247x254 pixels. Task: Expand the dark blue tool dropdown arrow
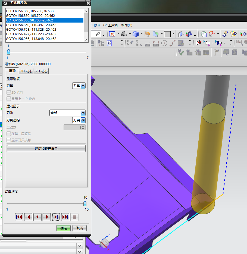224,43
